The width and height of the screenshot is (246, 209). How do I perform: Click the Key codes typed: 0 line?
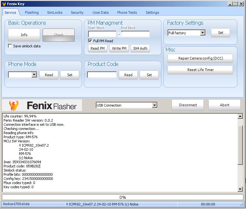[x=18, y=187]
